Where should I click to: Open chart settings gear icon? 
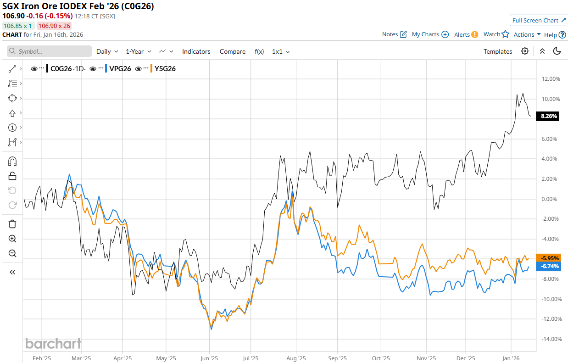525,51
